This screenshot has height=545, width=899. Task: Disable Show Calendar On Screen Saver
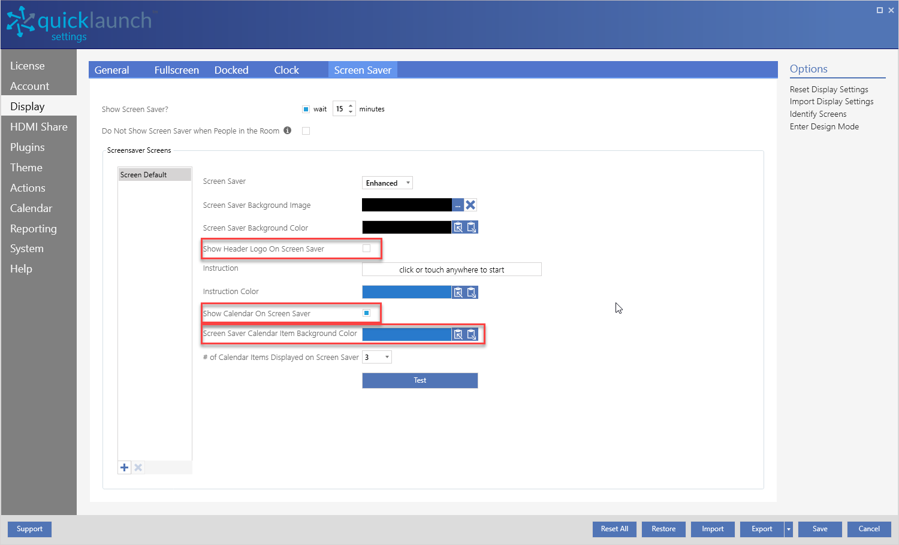366,312
